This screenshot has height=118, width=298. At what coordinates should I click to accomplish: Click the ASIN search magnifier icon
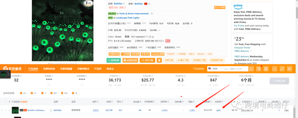pos(251,69)
